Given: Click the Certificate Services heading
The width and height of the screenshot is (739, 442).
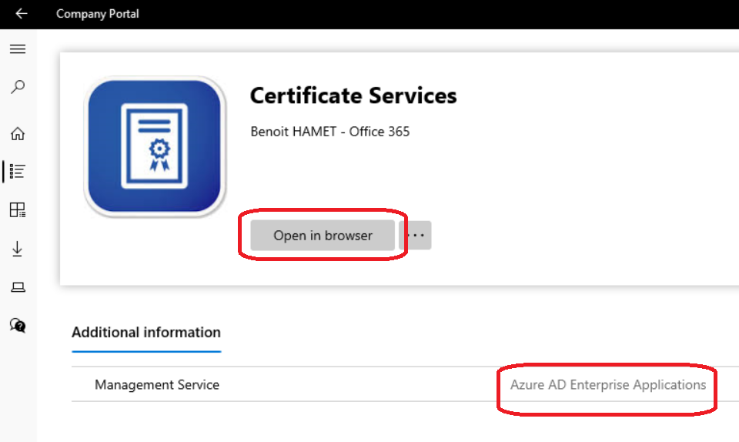Looking at the screenshot, I should click(353, 96).
